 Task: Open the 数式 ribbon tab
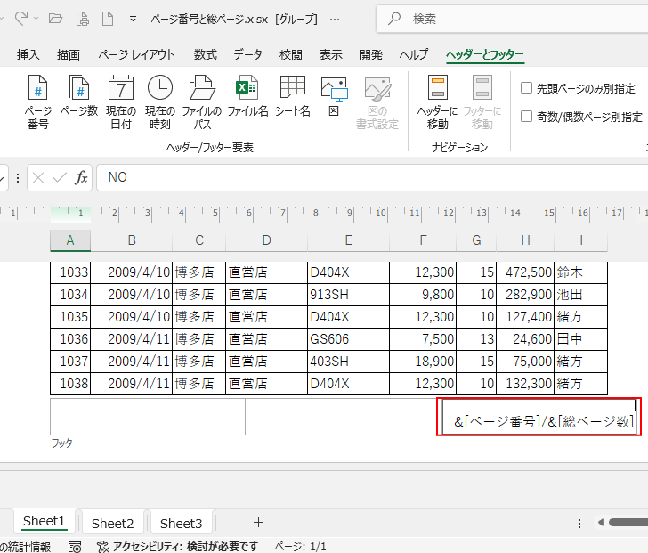(206, 54)
